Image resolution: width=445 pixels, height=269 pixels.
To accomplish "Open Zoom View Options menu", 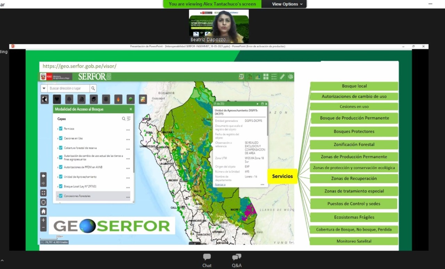I will (287, 4).
